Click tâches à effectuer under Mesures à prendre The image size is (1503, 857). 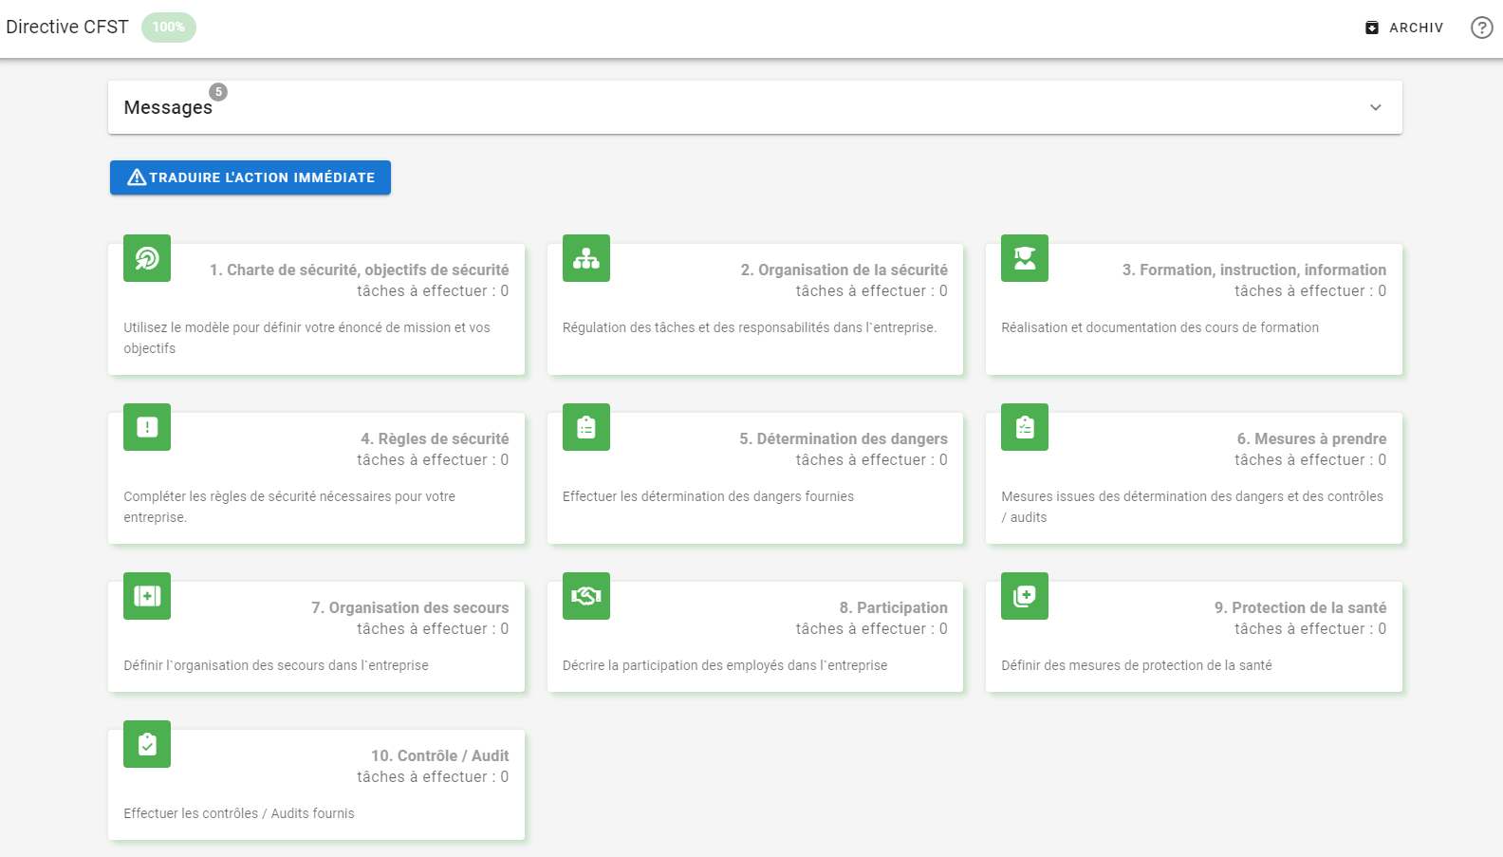[x=1310, y=460]
